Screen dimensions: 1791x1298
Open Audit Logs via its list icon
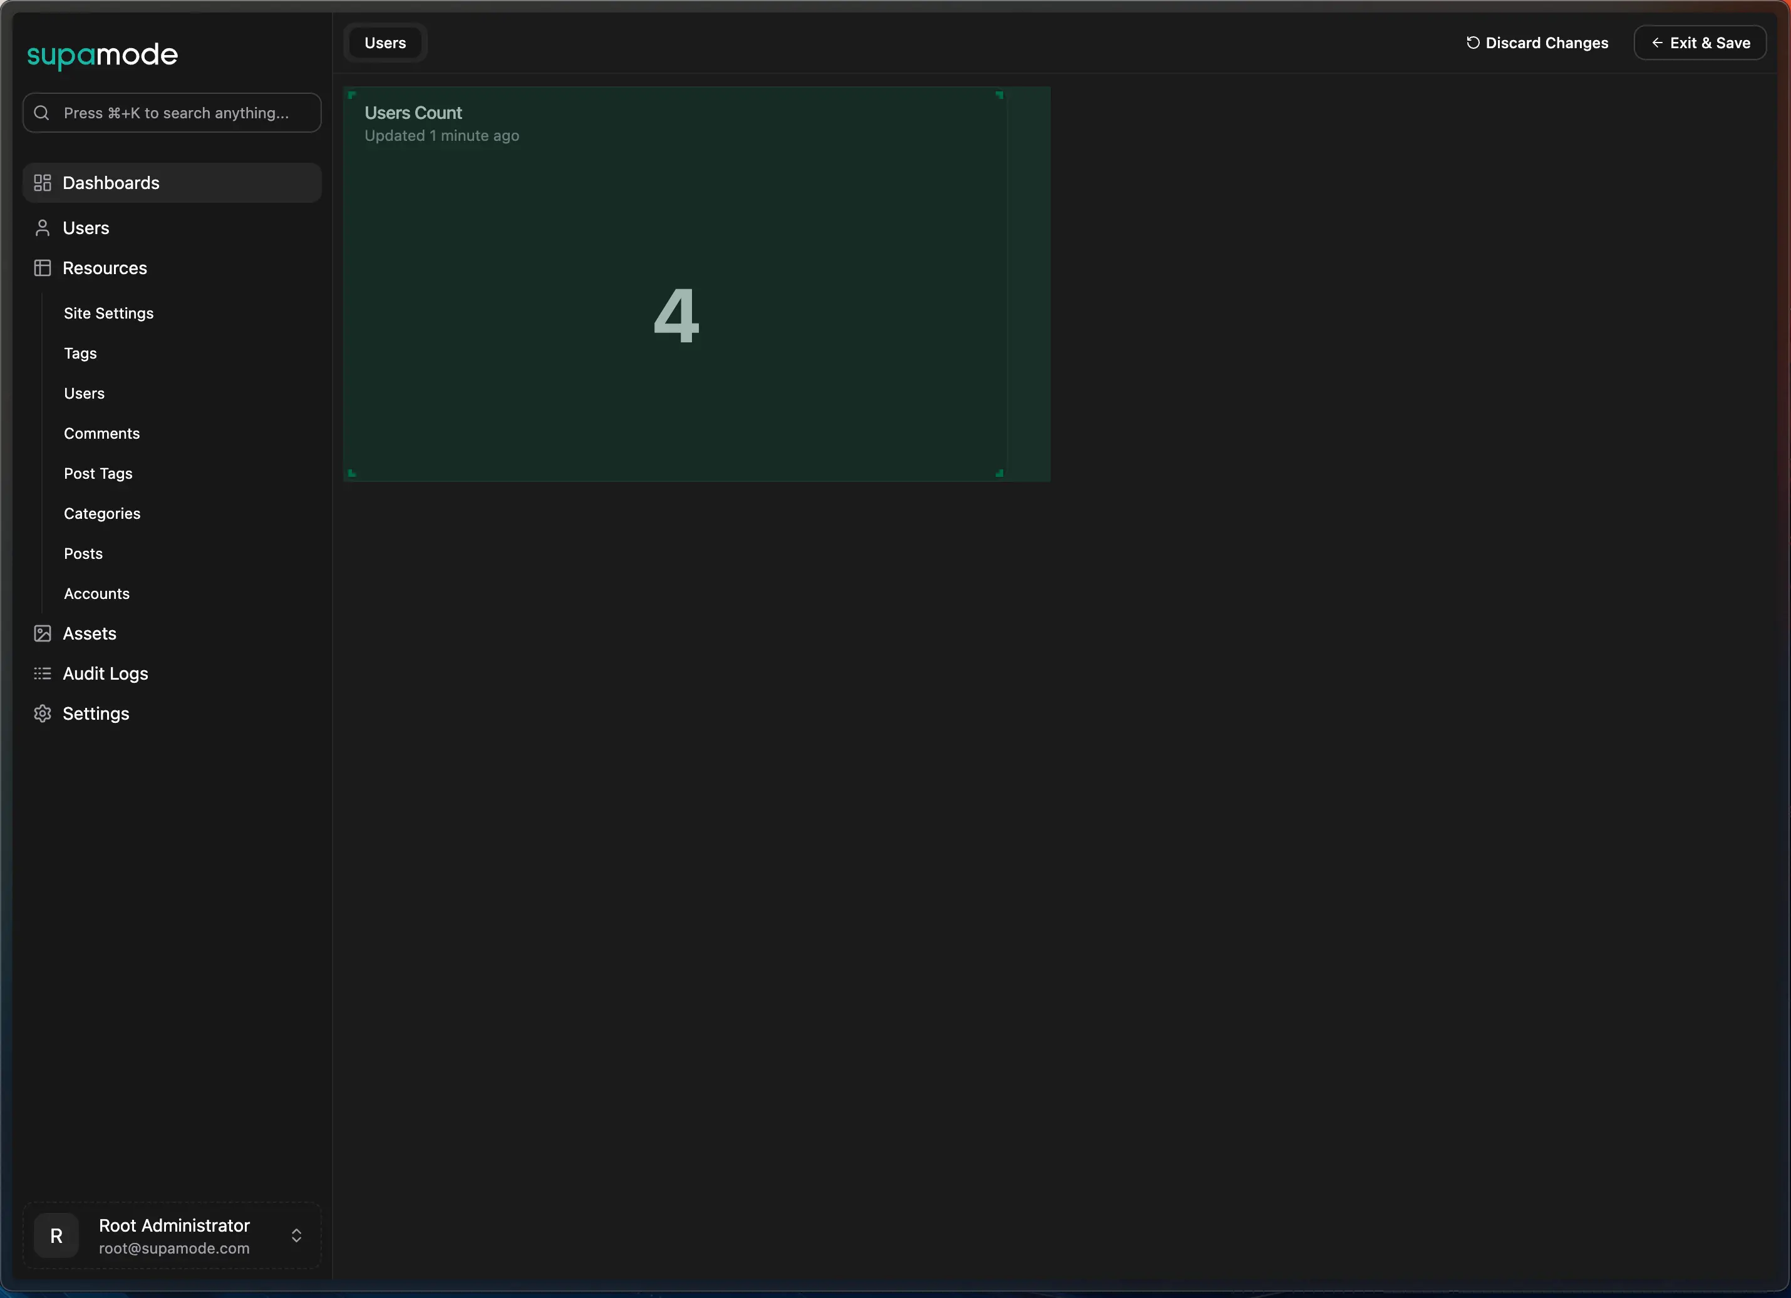[x=43, y=674]
